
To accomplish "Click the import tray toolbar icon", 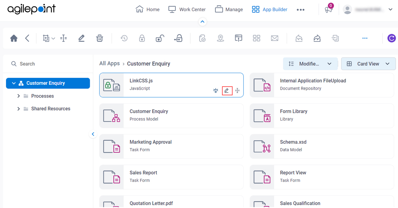I will [x=299, y=38].
